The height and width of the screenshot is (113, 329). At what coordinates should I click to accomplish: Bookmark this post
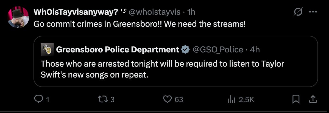296,99
